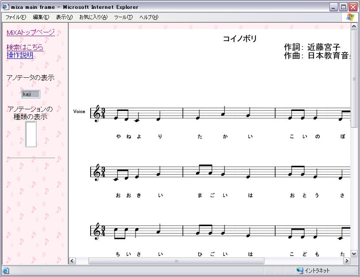
Task: Click the lyric syllable か in first staff
Action: pyautogui.click(x=225, y=137)
